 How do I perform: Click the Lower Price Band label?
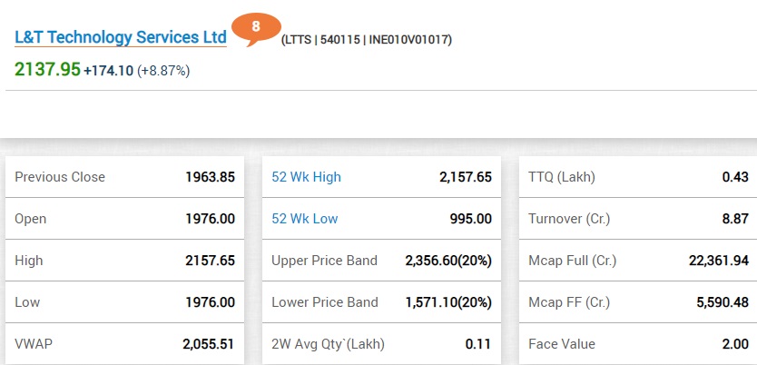[324, 302]
